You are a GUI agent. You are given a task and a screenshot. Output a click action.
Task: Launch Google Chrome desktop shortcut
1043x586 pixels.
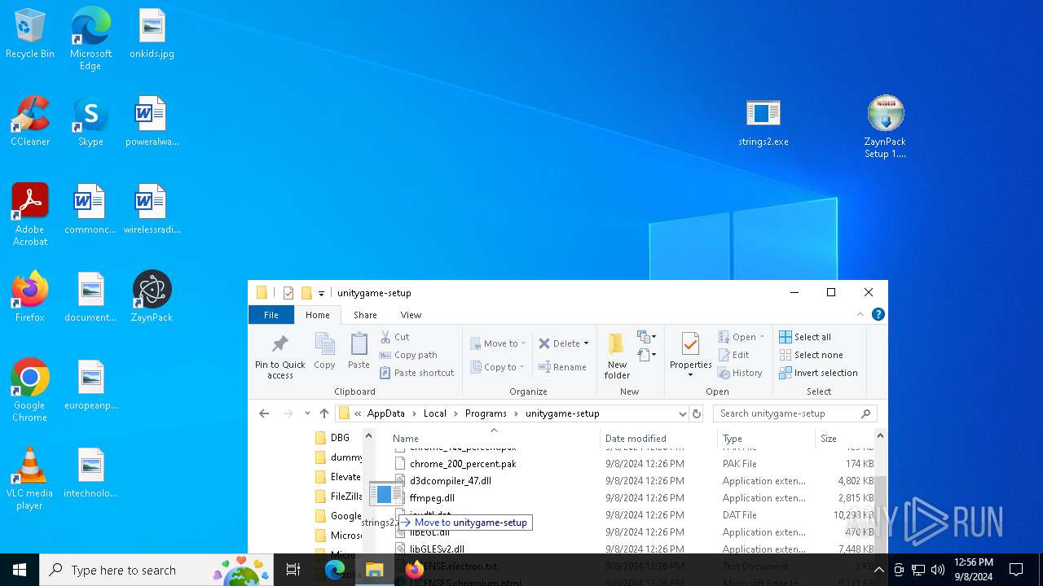30,391
